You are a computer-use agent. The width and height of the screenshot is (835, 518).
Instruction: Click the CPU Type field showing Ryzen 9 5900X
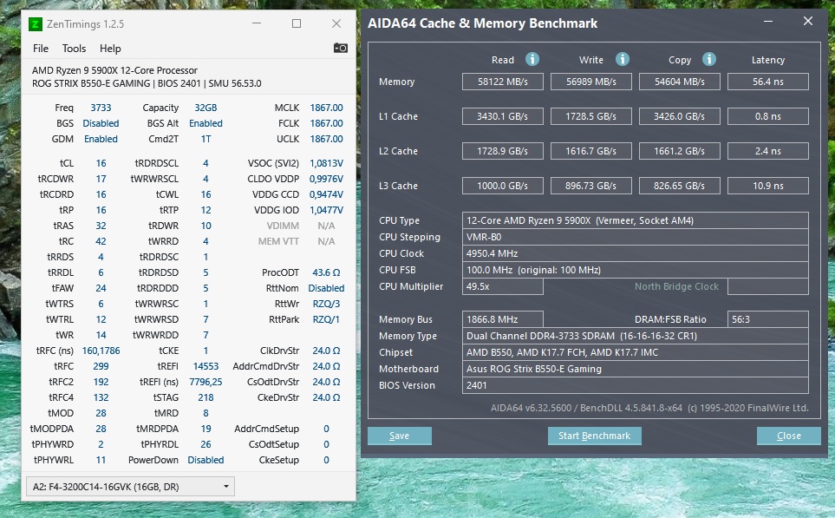[x=636, y=220]
